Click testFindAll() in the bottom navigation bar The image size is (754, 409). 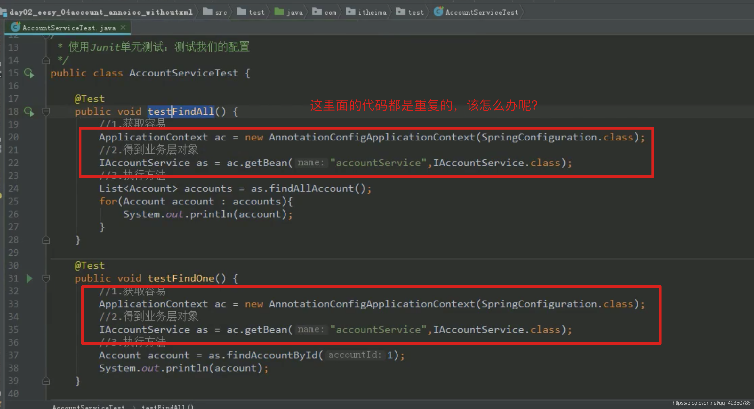168,406
